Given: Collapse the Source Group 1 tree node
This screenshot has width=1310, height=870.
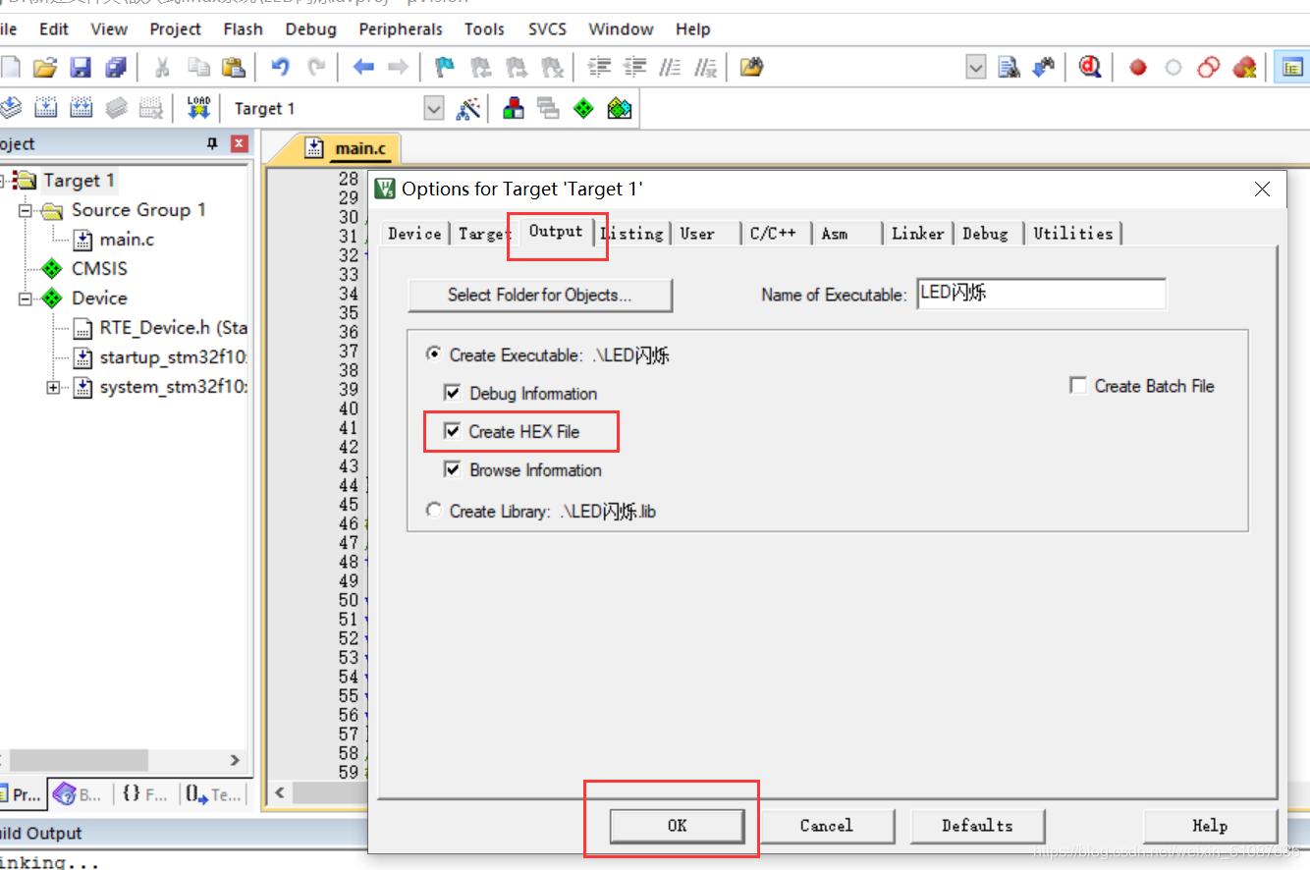Looking at the screenshot, I should (x=26, y=210).
